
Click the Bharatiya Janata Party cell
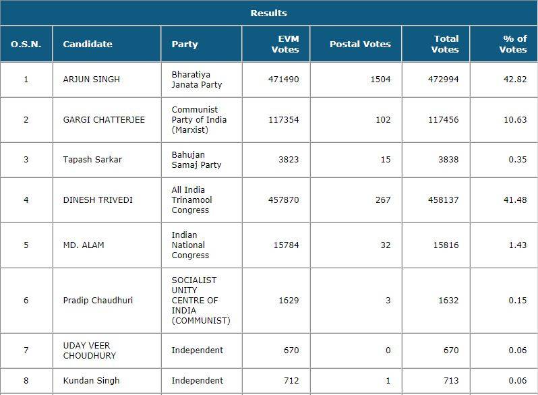click(196, 80)
